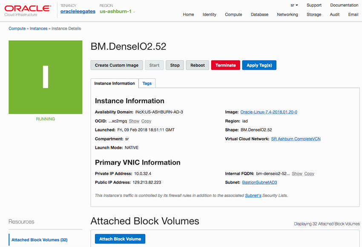
Task: Open the us-ashburn-1 region dropdown
Action: click(x=117, y=11)
